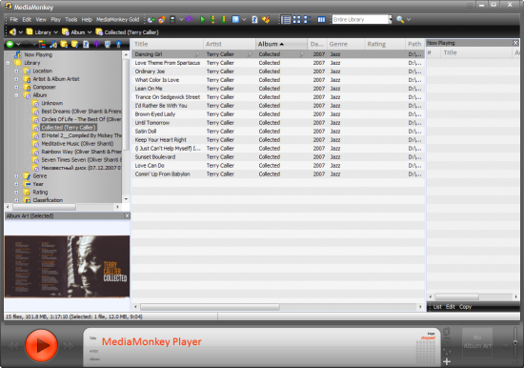
Task: Open the Edit menu in menu bar
Action: coord(27,20)
